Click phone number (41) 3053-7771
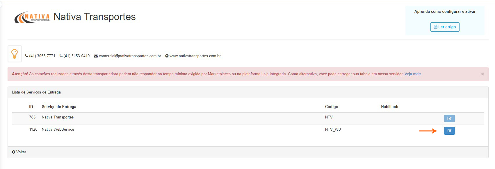495x169 pixels. click(42, 56)
